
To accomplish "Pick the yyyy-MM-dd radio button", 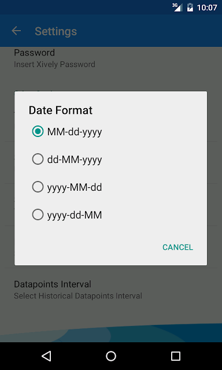I will coord(38,187).
